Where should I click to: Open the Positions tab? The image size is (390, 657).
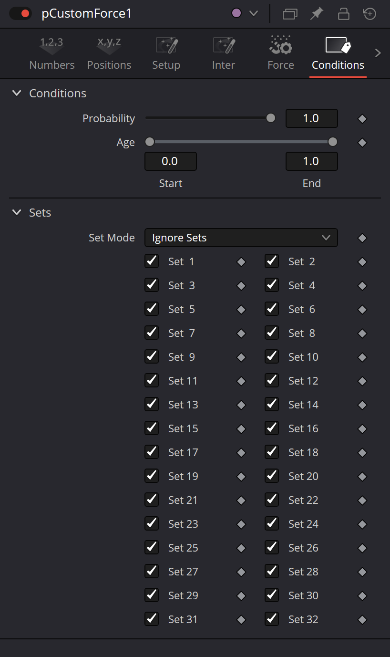click(x=109, y=54)
